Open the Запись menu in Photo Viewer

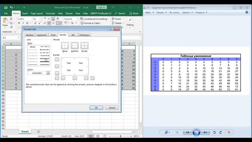[187, 12]
